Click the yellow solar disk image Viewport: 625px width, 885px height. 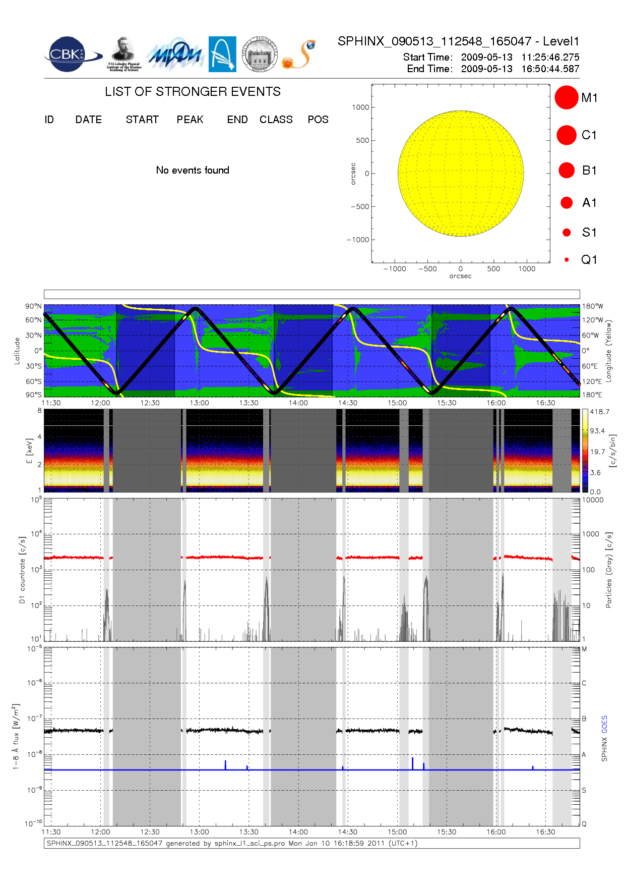461,173
